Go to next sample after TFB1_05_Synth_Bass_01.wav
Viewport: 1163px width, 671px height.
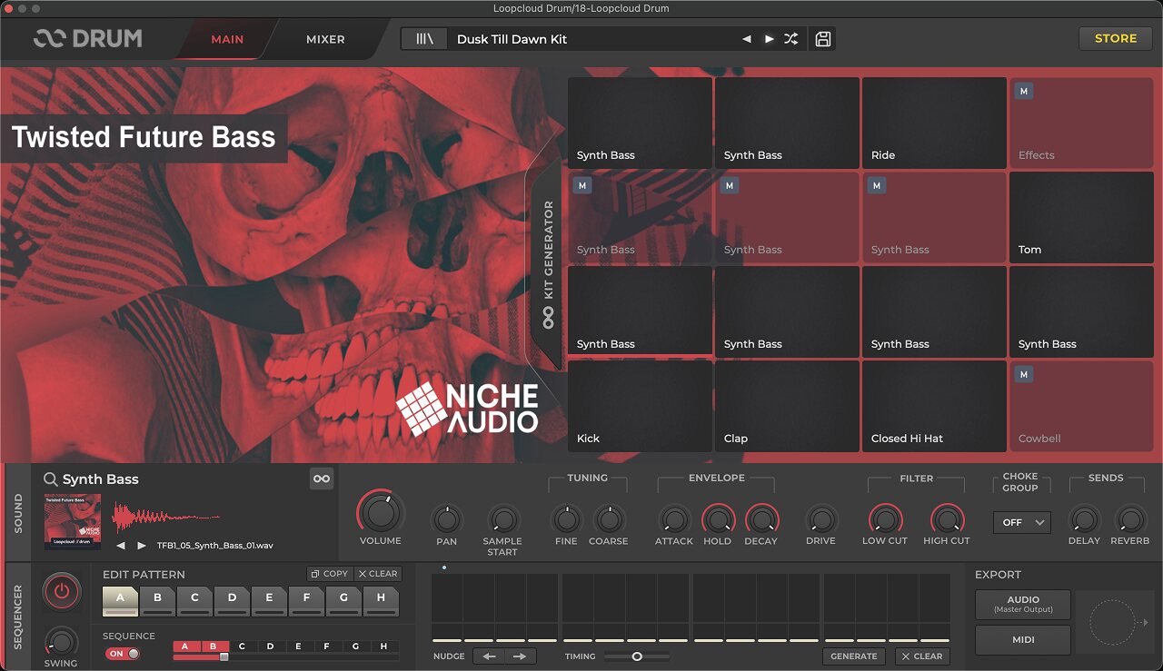point(142,546)
